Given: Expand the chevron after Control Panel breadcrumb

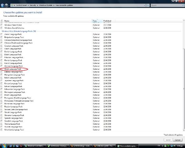Looking at the screenshot, I should [28, 5].
